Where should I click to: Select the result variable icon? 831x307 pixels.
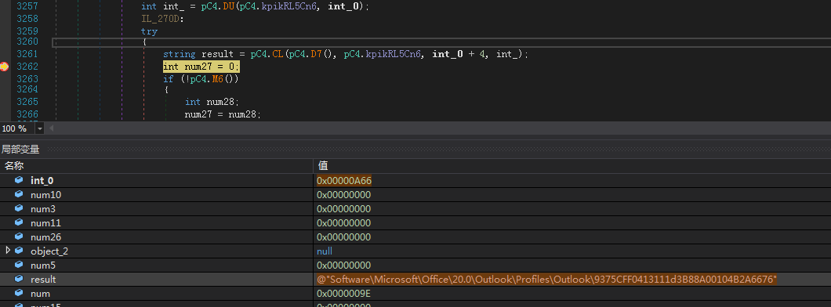point(19,279)
